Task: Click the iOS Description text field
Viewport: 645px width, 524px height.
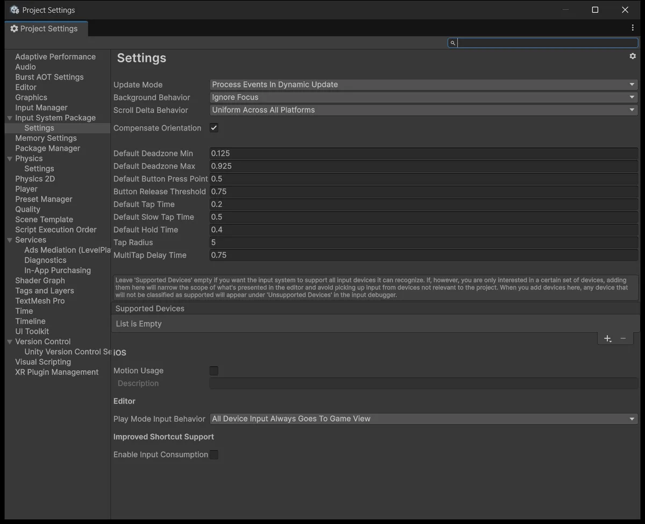Action: [424, 383]
